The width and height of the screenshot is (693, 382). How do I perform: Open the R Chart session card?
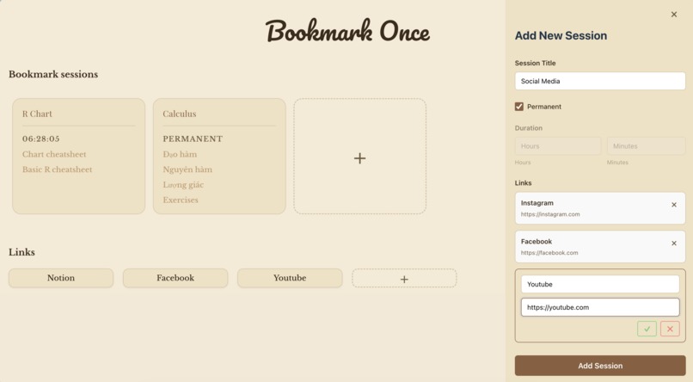coord(78,157)
